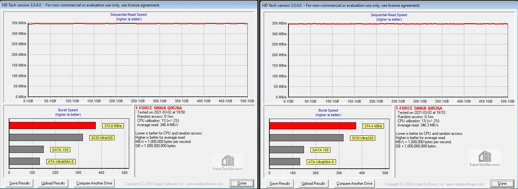The image size is (518, 189).
Task: Click the ATA UltraDMA 6 label in the right window
Action: pos(321,162)
